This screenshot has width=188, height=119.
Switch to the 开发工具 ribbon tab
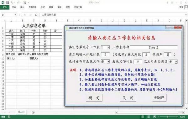78,7
